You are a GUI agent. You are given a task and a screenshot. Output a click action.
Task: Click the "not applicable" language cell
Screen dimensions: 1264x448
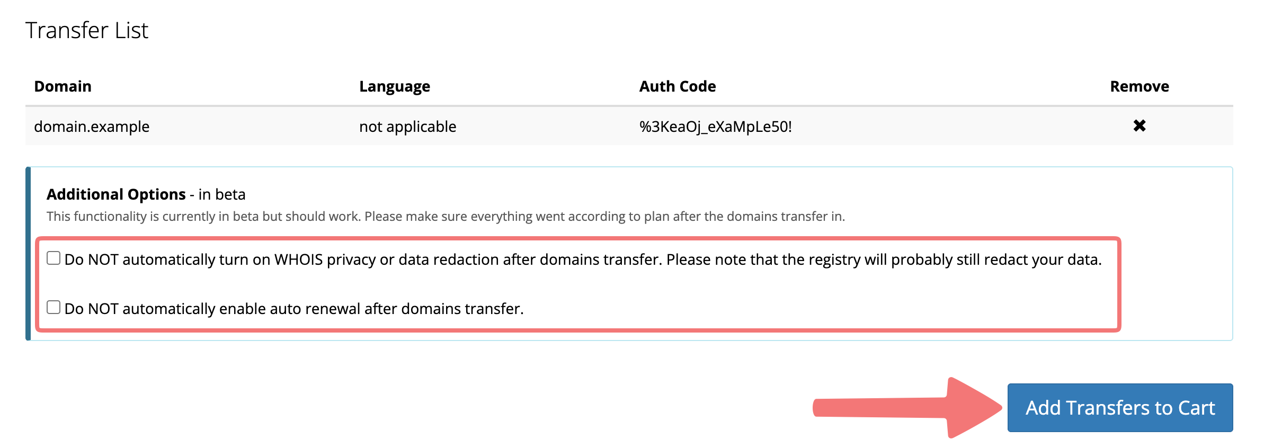tap(407, 127)
